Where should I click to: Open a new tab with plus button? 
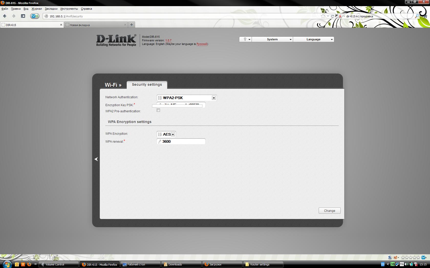point(132,25)
